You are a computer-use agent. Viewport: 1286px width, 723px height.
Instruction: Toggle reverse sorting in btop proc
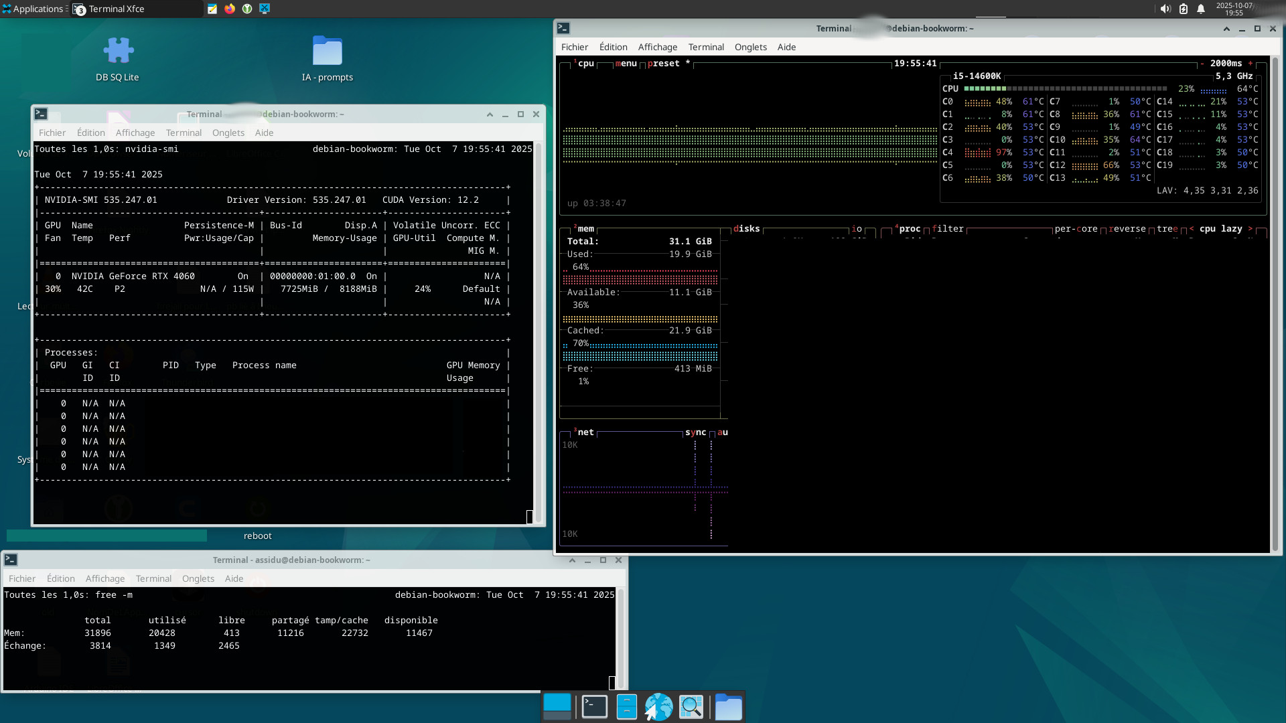pyautogui.click(x=1127, y=229)
